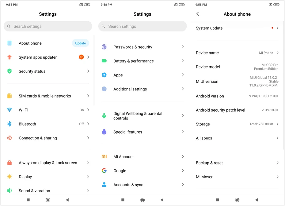Tap the back triangle on About phone navigation bar
This screenshot has height=206, width=285.
coord(256,200)
